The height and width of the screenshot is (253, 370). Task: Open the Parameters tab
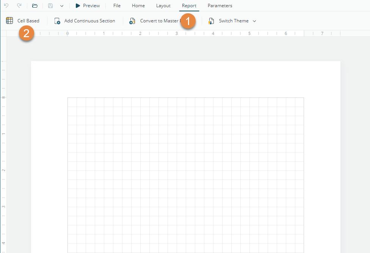point(220,6)
